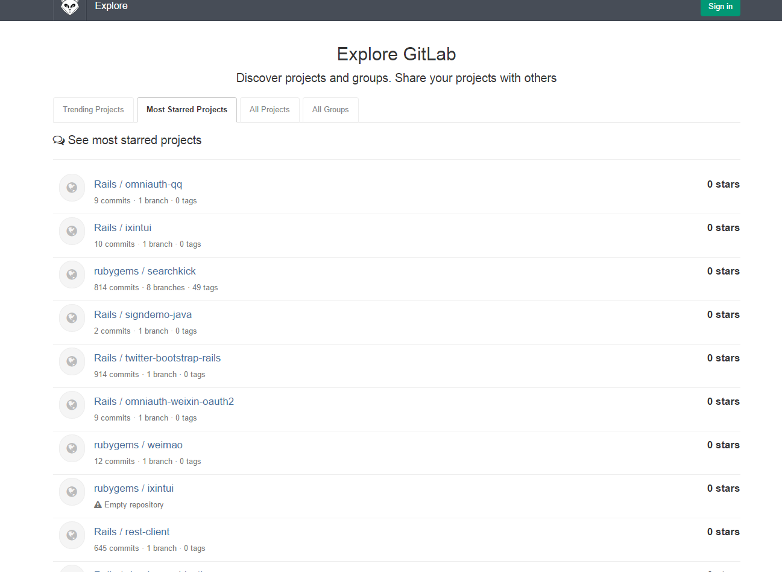This screenshot has height=572, width=782.
Task: Open the Rails / omniauth-qq project
Action: pyautogui.click(x=138, y=185)
